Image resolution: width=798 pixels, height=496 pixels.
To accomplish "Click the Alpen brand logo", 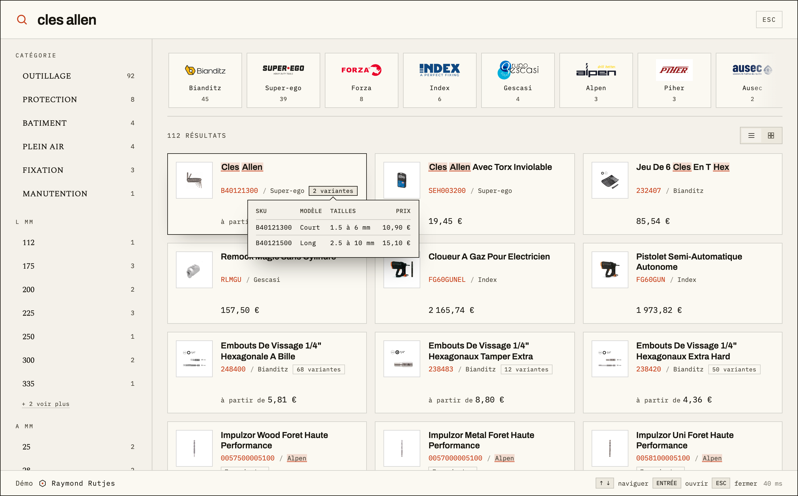I will pos(596,70).
